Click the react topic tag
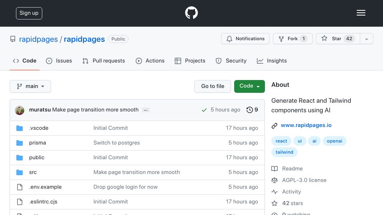The height and width of the screenshot is (215, 383). [x=281, y=141]
